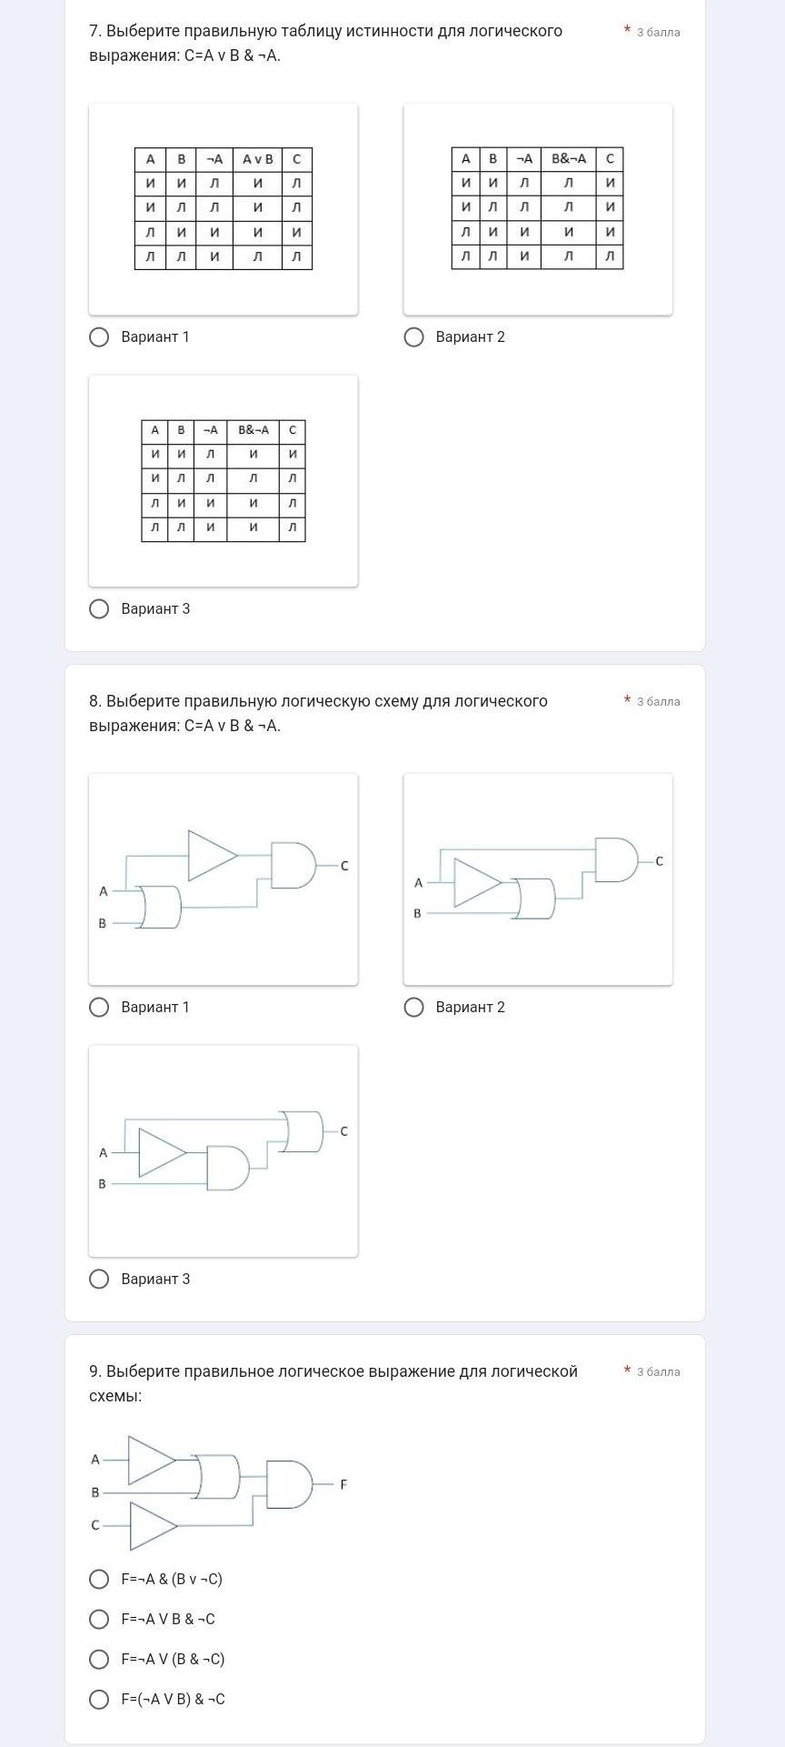Click the question 9 logic circuit with output F
Image resolution: width=785 pixels, height=1747 pixels.
pos(219,1493)
